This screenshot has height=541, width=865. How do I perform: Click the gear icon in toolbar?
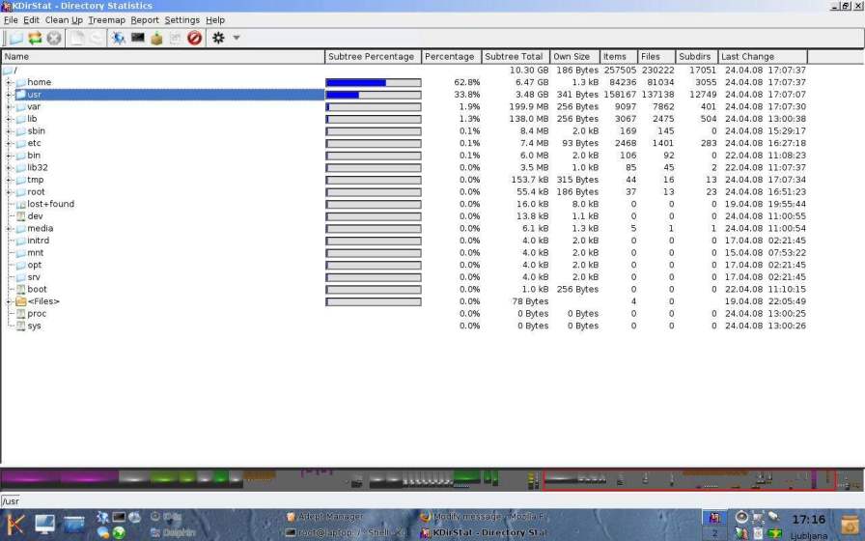pyautogui.click(x=218, y=38)
